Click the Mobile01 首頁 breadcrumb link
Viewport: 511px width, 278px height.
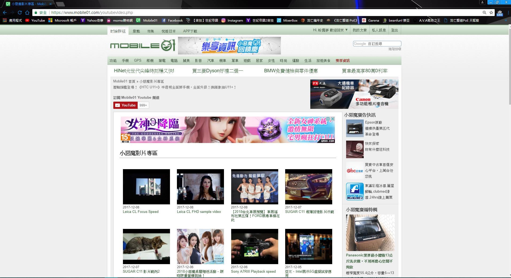click(x=124, y=81)
